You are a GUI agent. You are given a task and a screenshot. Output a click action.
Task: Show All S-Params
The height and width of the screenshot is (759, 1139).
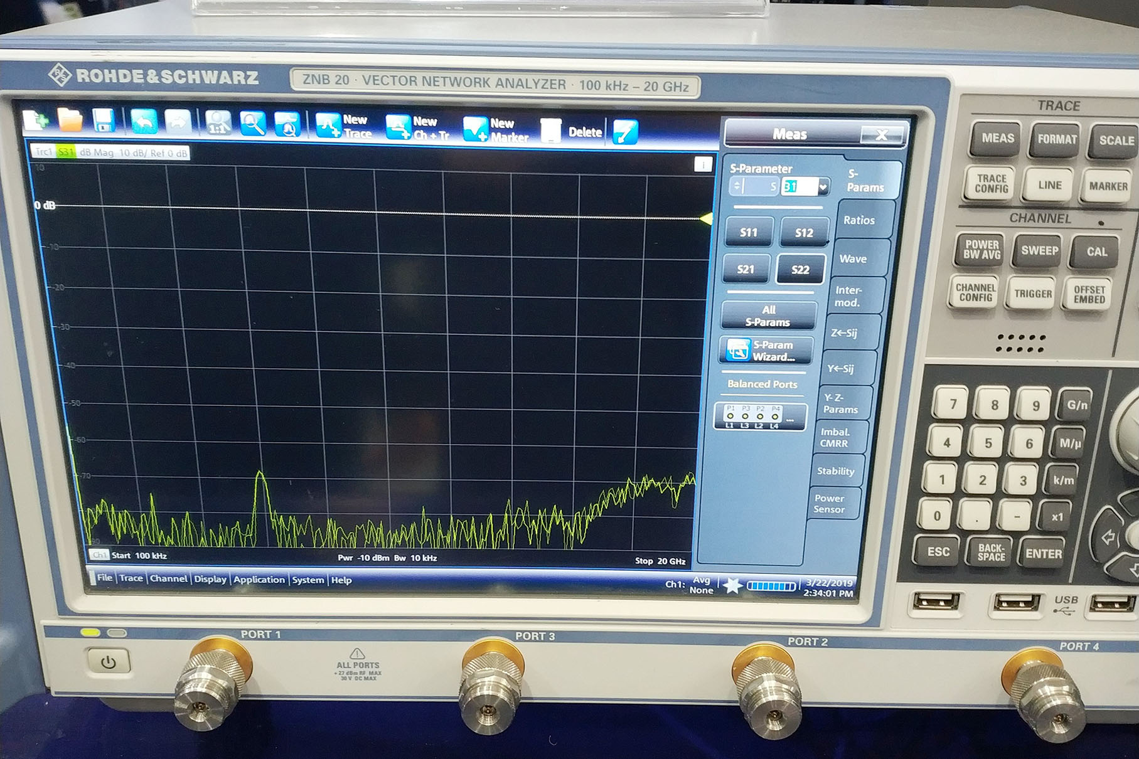769,316
